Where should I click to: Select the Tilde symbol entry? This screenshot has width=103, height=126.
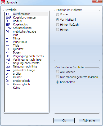click(x=26, y=46)
